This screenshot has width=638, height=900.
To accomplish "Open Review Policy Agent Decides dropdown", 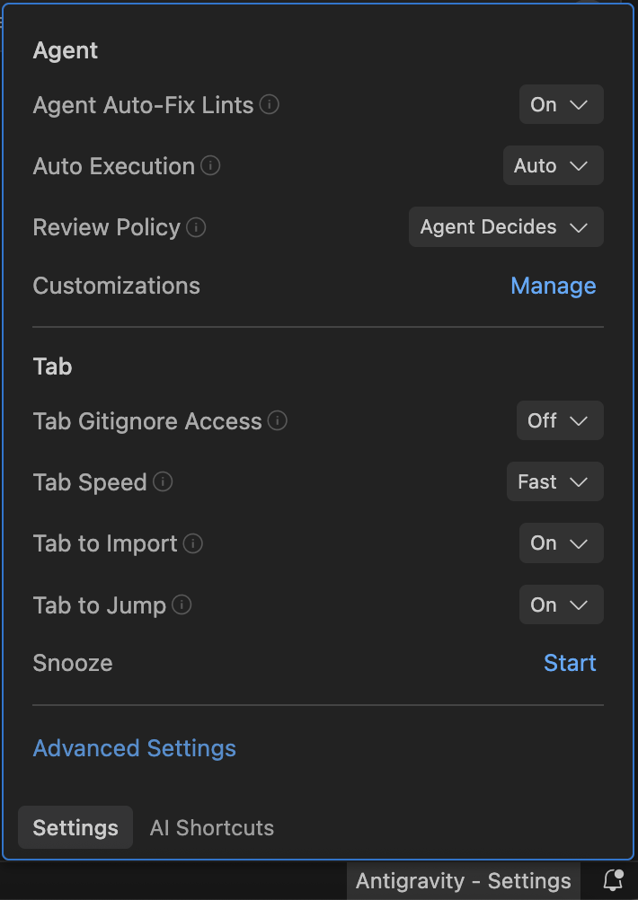I will (505, 227).
